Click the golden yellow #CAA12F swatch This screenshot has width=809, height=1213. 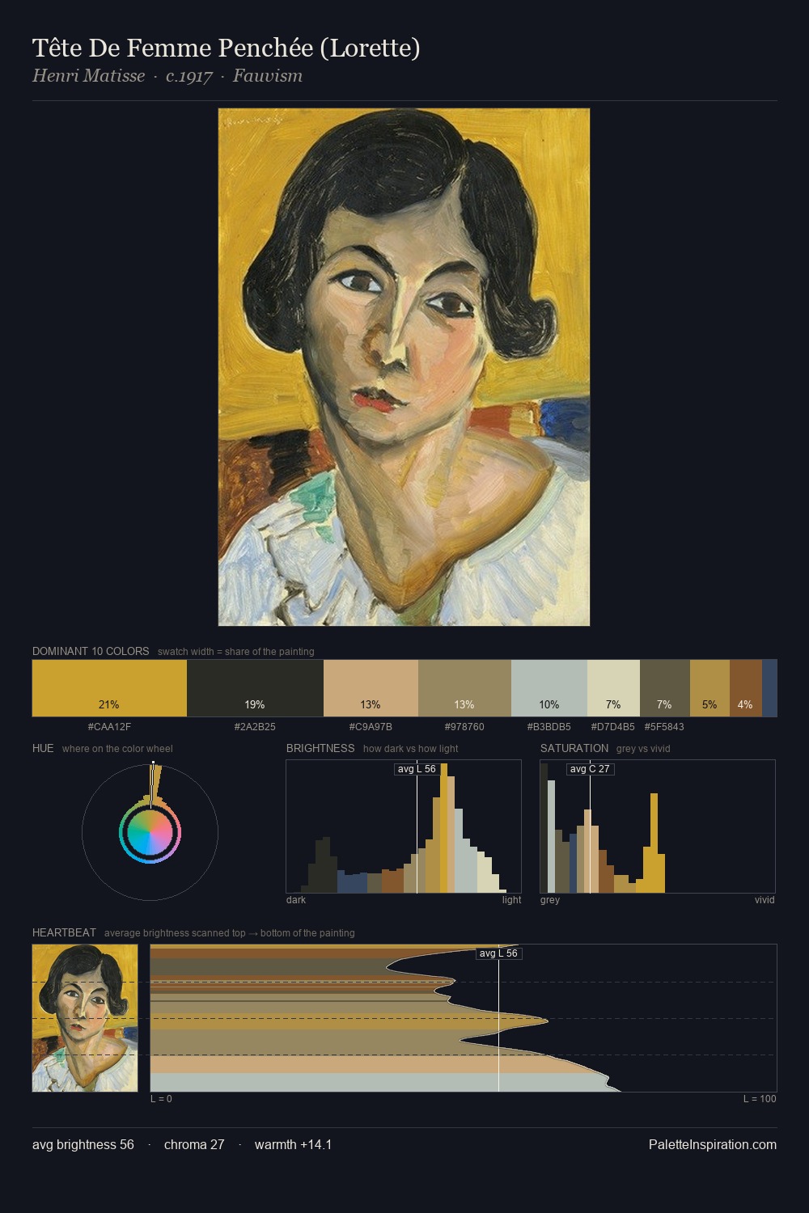point(109,688)
